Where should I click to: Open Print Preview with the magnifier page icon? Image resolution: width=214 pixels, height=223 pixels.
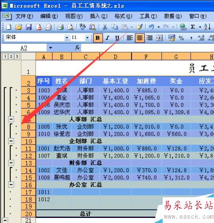point(71,27)
